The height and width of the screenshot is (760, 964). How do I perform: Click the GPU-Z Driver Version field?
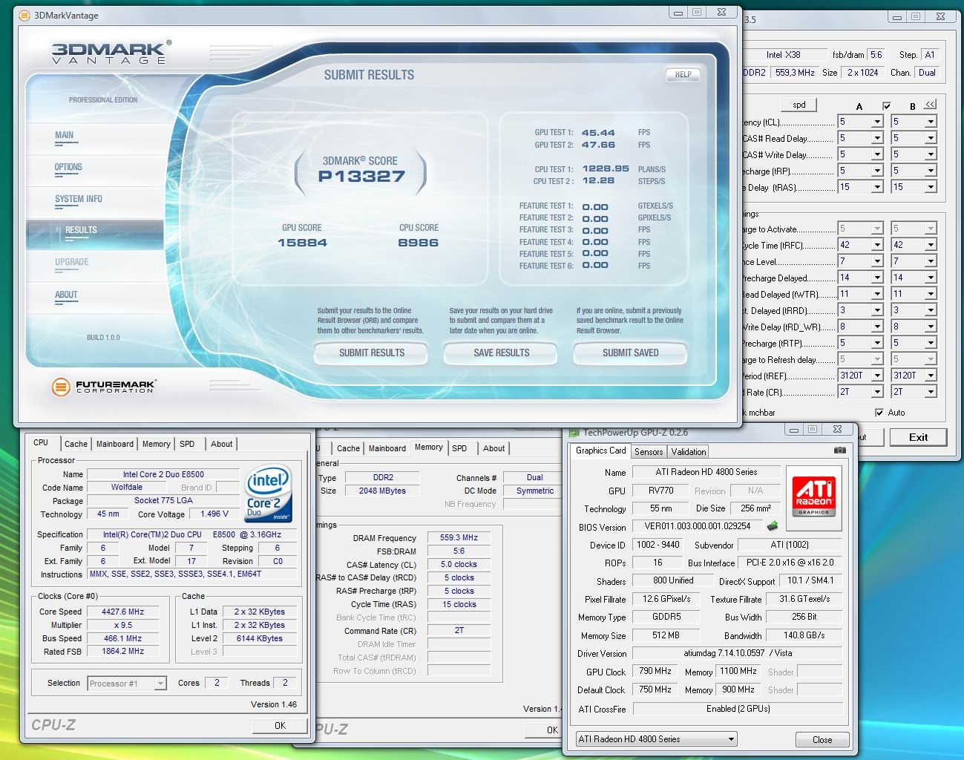pos(738,654)
